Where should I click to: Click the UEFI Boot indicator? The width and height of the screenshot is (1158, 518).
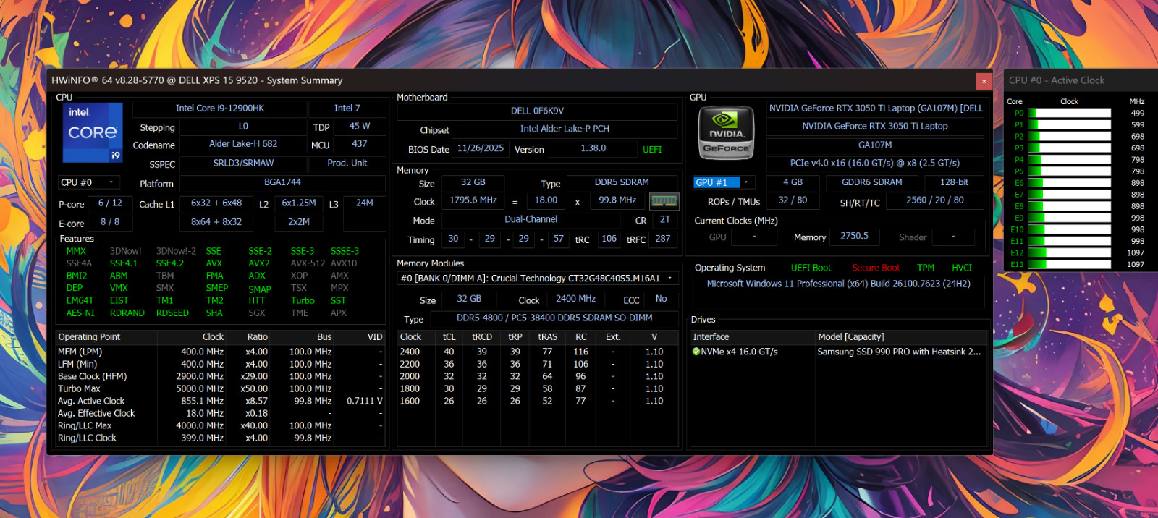(811, 268)
